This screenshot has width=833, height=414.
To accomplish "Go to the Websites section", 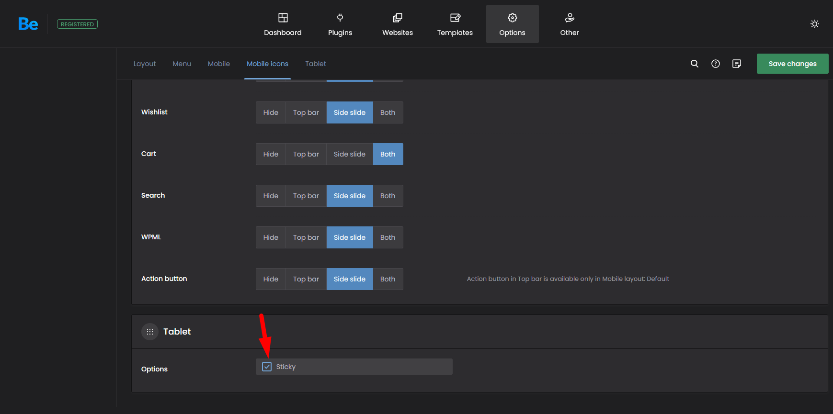I will tap(397, 24).
